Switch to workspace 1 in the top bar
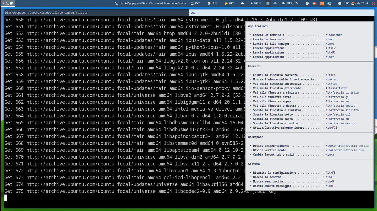Image resolution: width=377 pixels, height=211 pixels. [7, 3]
